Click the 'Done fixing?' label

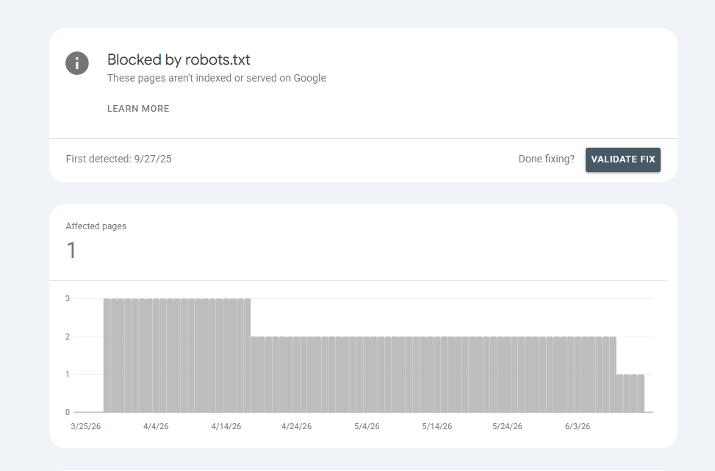click(x=546, y=159)
